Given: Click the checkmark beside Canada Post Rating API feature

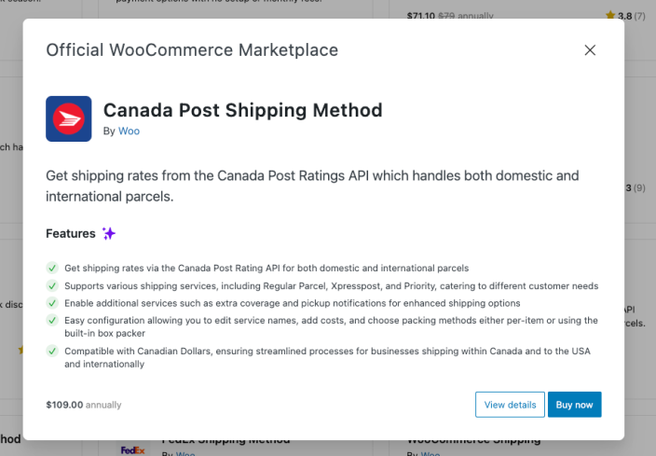Looking at the screenshot, I should [52, 268].
